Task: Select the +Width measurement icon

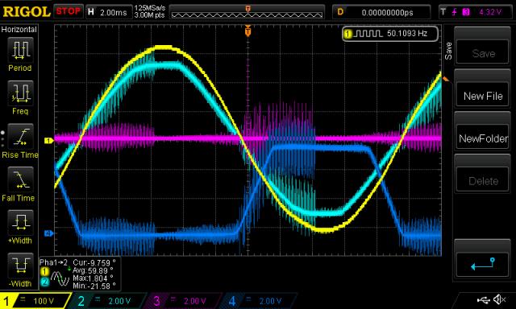Action: [20, 222]
